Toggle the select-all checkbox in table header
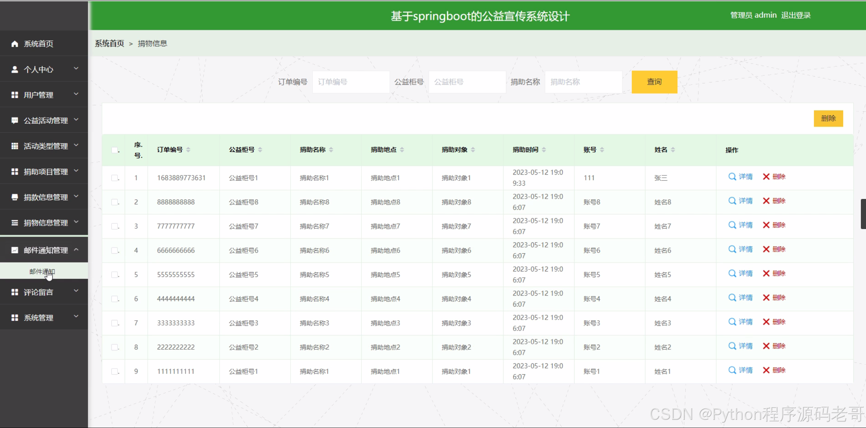 [x=114, y=150]
